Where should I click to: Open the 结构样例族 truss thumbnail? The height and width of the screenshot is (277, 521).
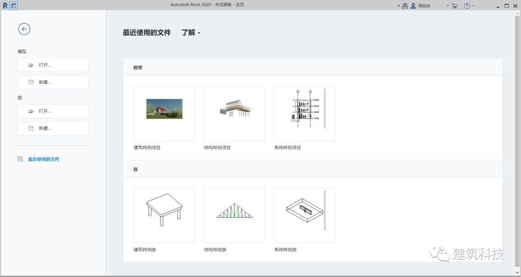(x=234, y=216)
